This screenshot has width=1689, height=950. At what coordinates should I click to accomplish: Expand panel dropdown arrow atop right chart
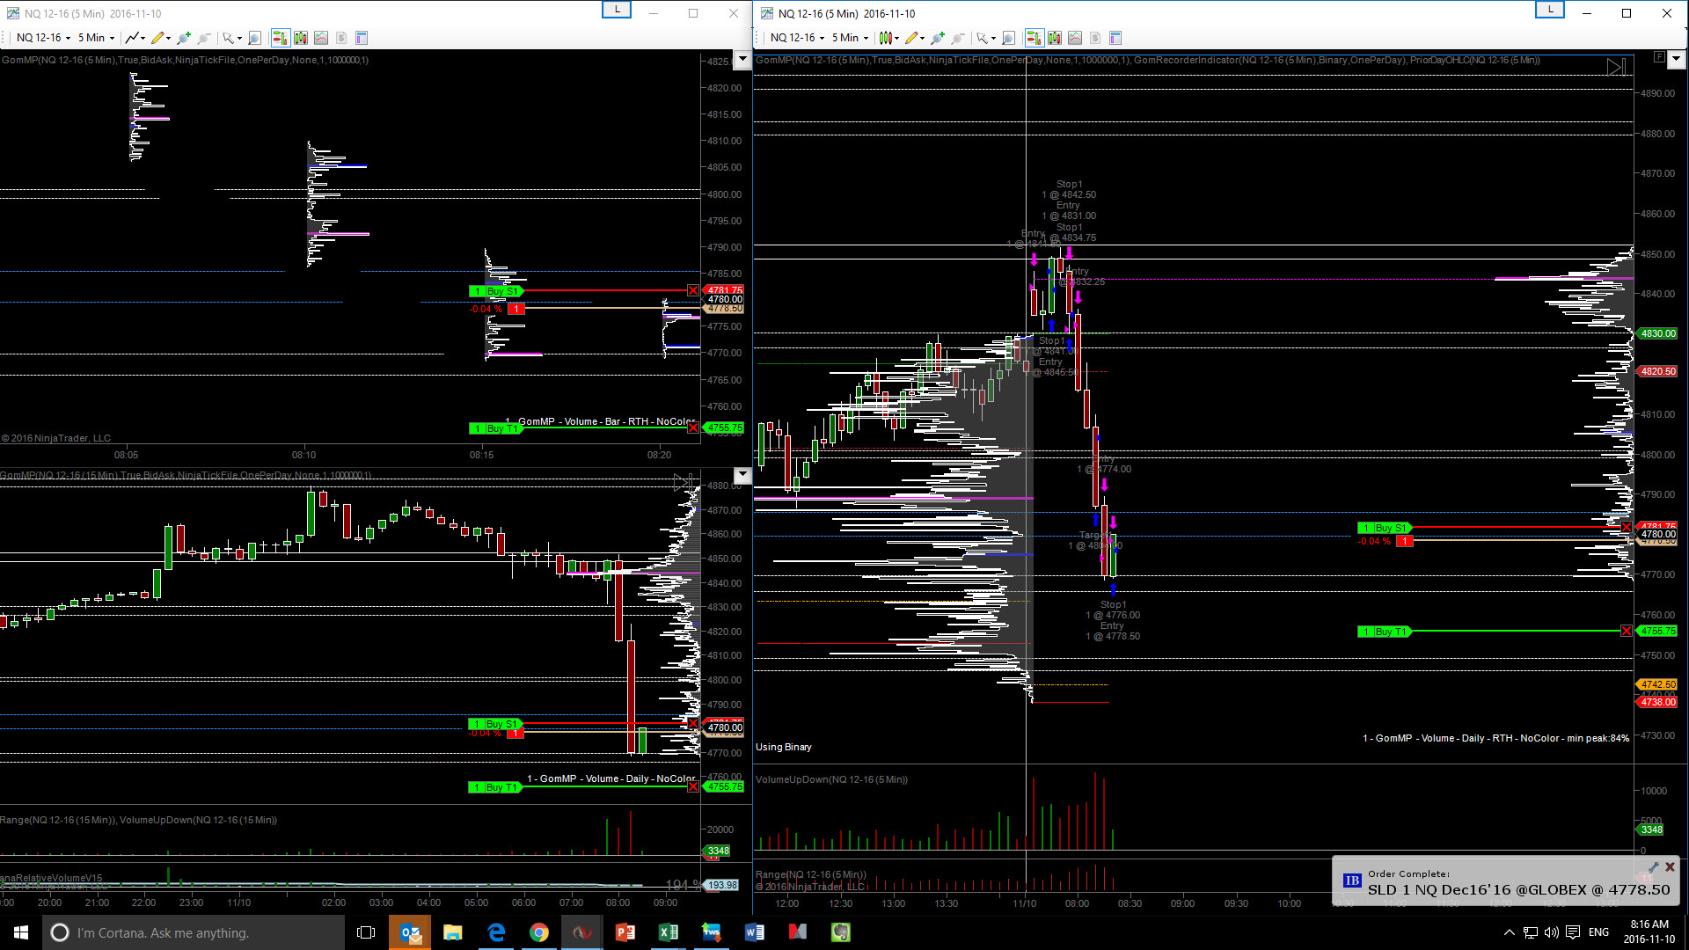coord(1676,59)
